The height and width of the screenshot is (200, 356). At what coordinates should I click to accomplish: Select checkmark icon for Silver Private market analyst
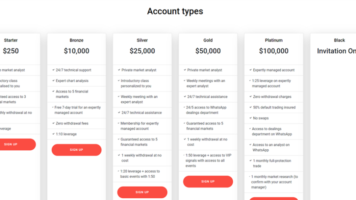tap(119, 70)
